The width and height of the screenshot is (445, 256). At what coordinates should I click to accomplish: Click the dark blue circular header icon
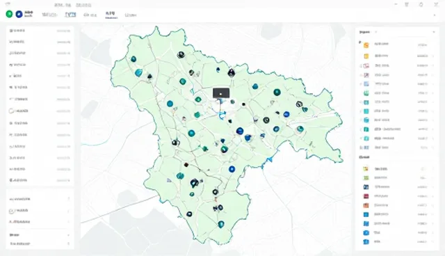(x=19, y=14)
